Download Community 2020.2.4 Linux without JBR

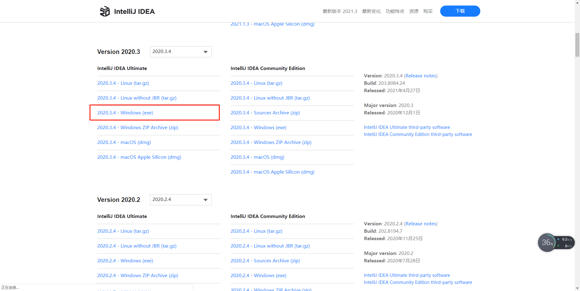(x=270, y=246)
